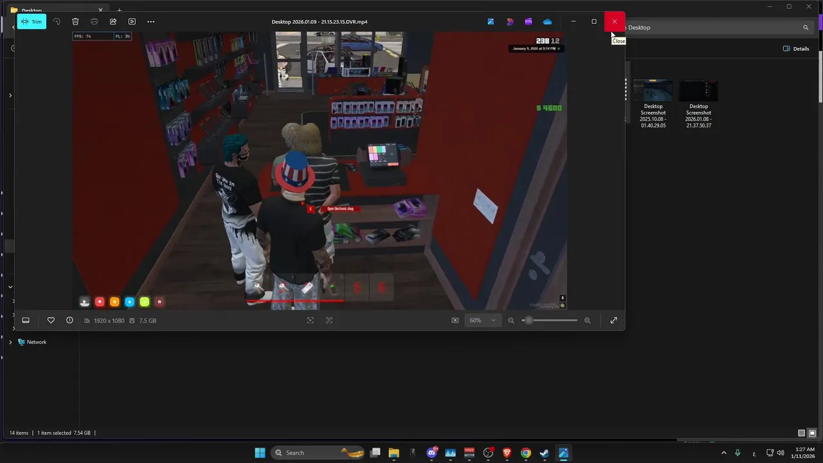Click the microphone tray icon
The width and height of the screenshot is (823, 463).
[737, 453]
